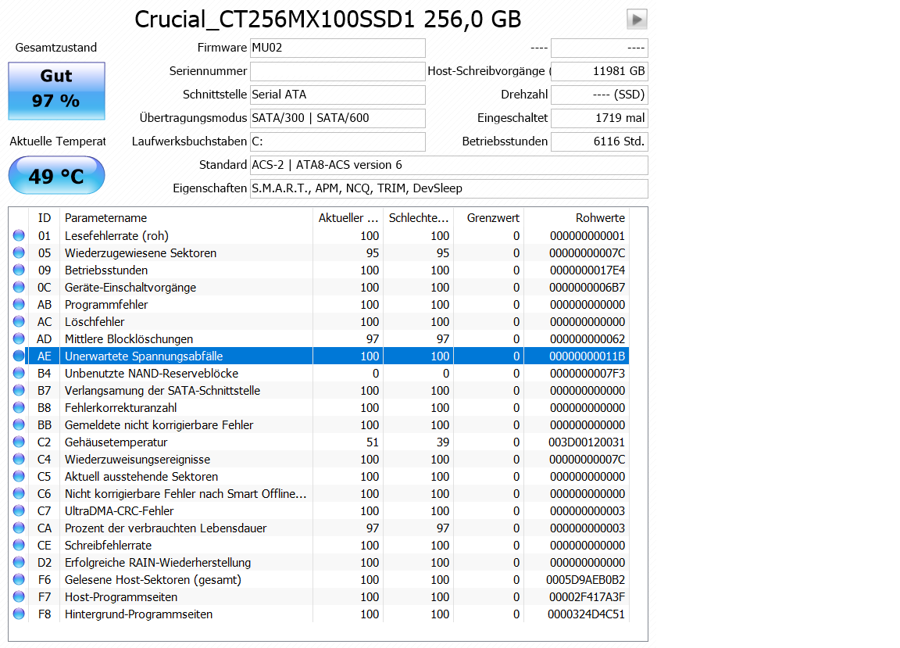The height and width of the screenshot is (648, 900).
Task: Click the status orb for Fehlerkorrekturanzahl
Action: click(19, 408)
